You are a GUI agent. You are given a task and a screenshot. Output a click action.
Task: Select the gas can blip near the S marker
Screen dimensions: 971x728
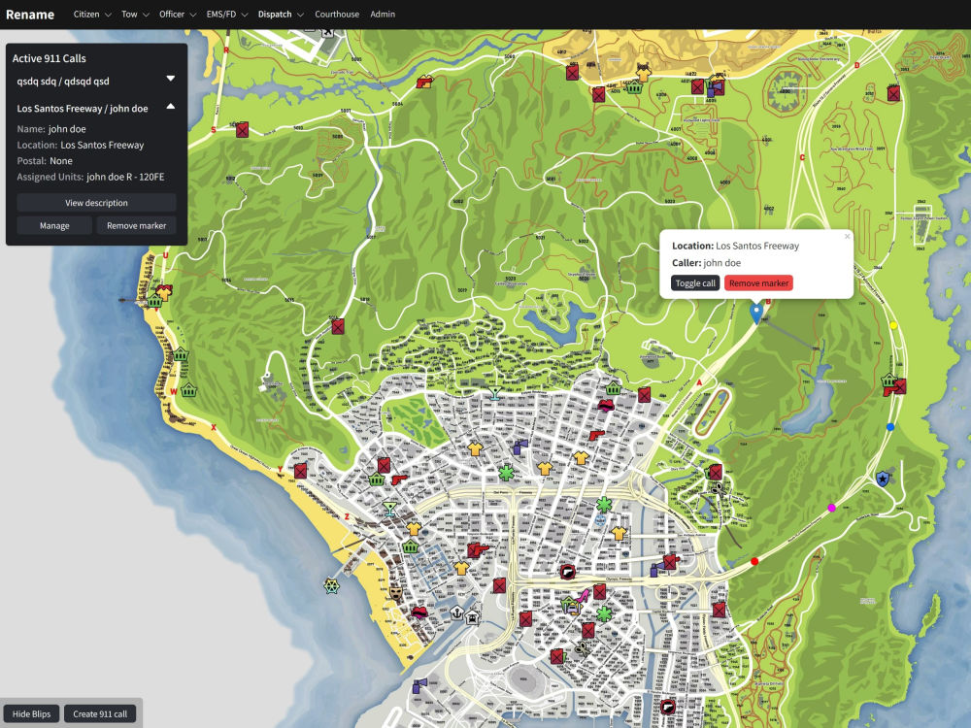pos(242,129)
